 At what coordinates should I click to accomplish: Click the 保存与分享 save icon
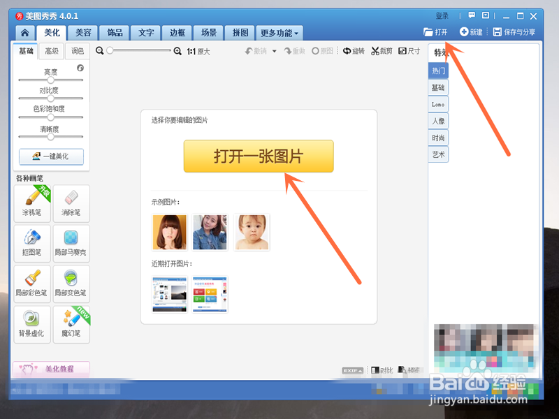pyautogui.click(x=498, y=31)
